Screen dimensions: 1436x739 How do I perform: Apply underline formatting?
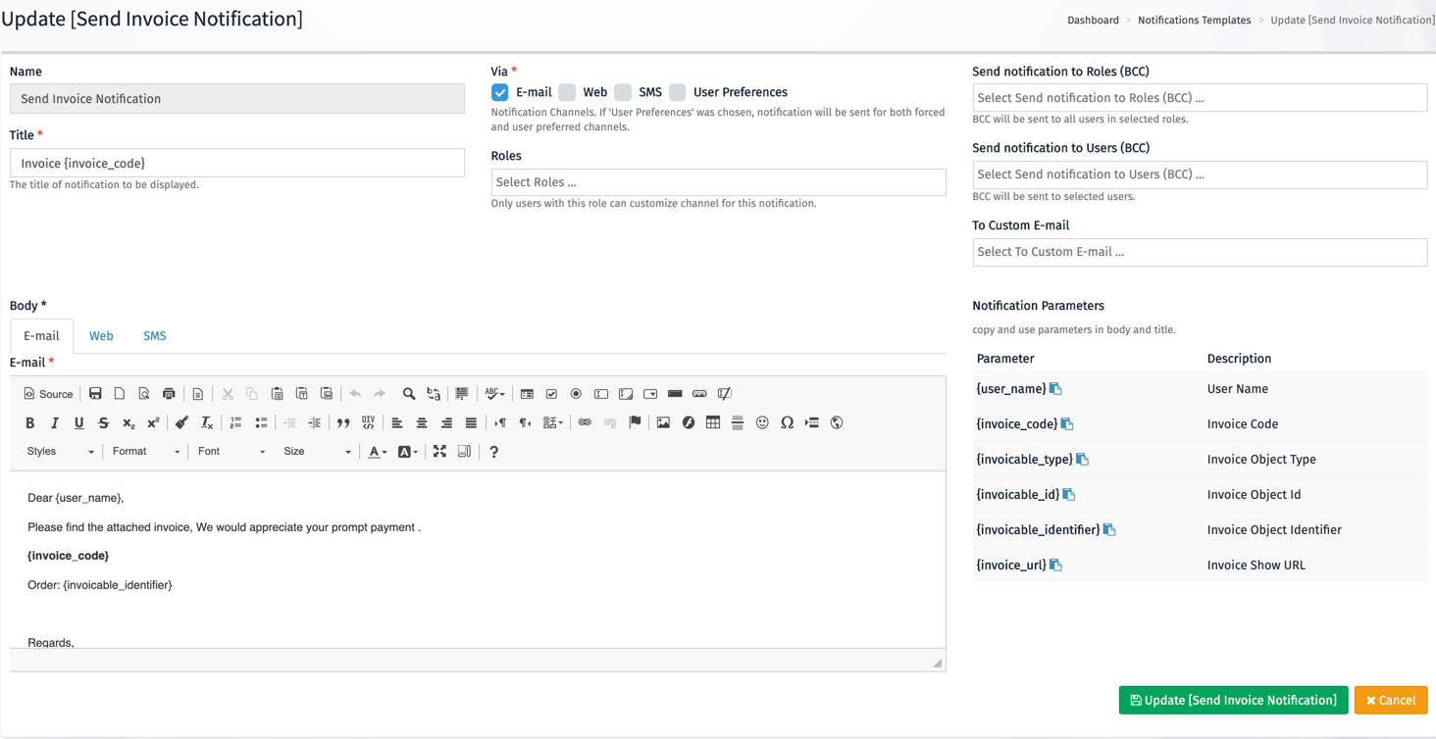tap(78, 423)
